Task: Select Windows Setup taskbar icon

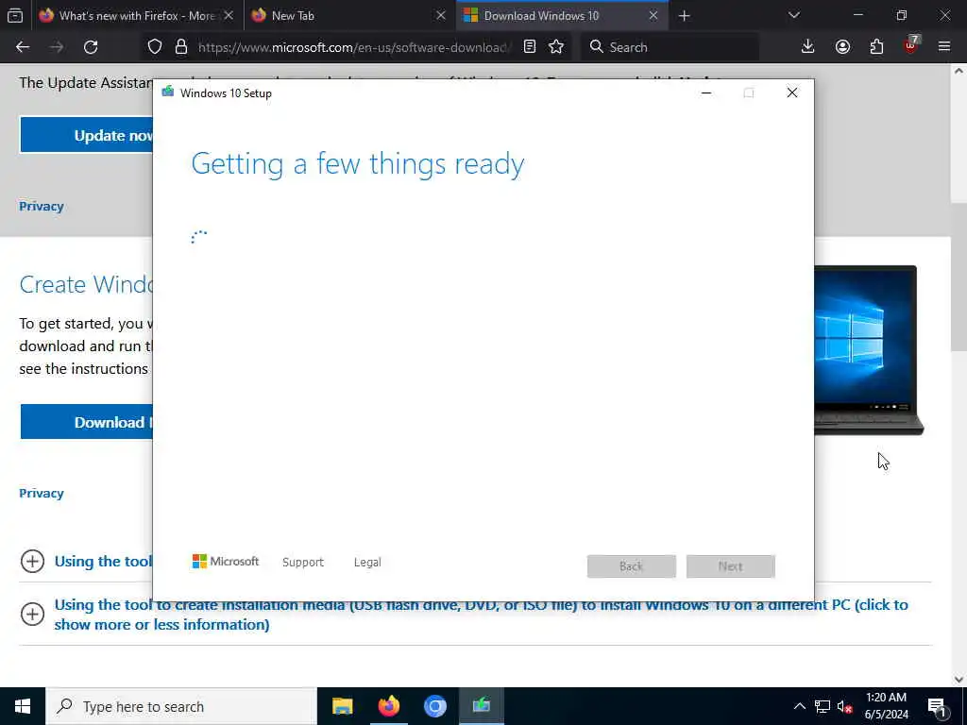Action: (482, 706)
